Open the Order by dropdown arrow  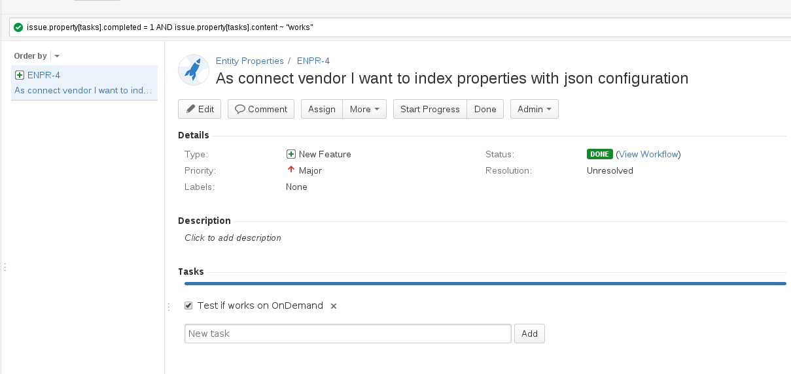(x=57, y=57)
